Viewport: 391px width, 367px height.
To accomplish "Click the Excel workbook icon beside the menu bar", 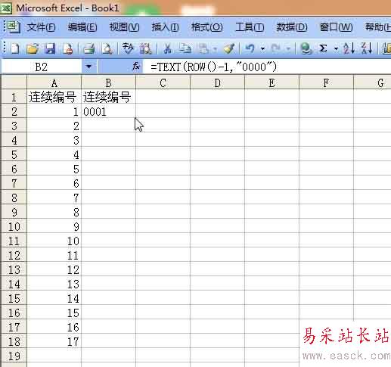I will click(x=13, y=27).
